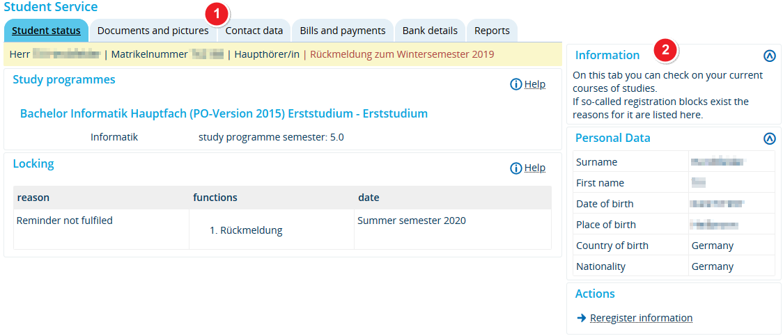Click the info icon in Study programmes

coord(516,84)
